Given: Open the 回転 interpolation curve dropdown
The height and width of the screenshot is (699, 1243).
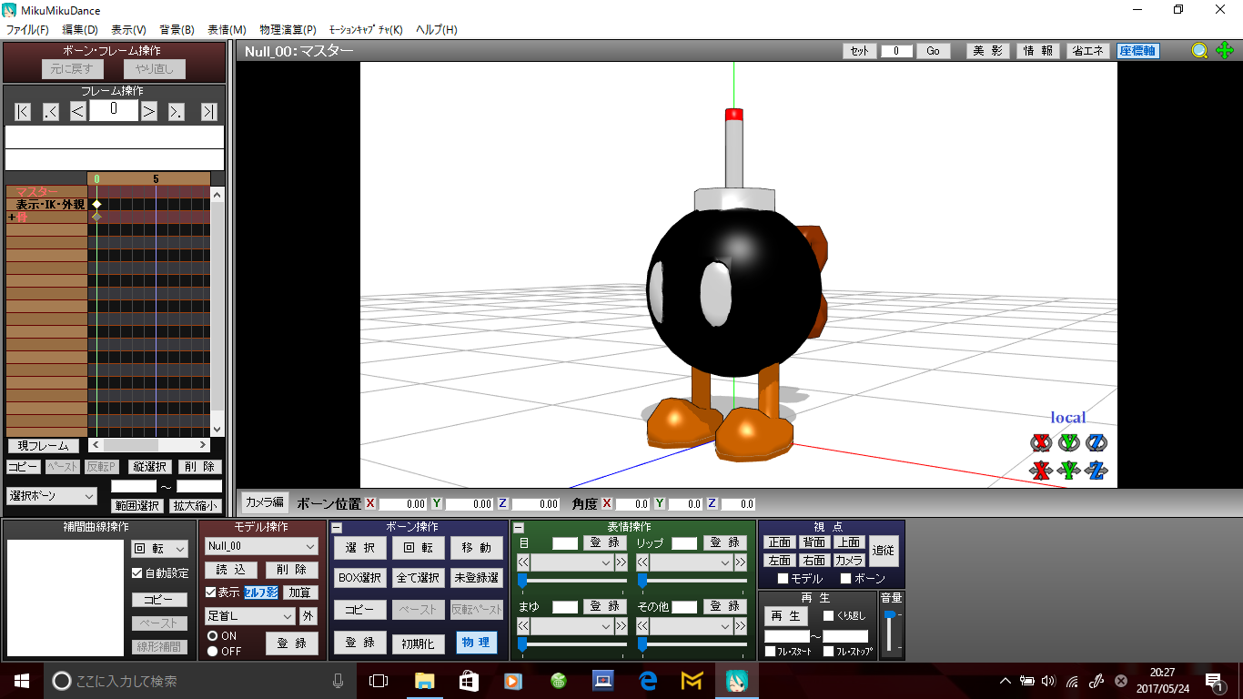Looking at the screenshot, I should coord(159,549).
